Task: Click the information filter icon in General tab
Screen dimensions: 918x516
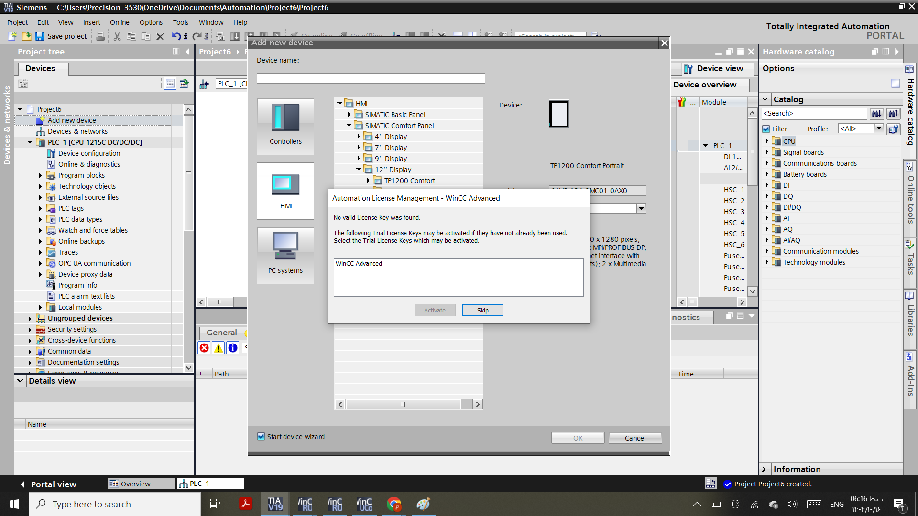Action: tap(233, 348)
